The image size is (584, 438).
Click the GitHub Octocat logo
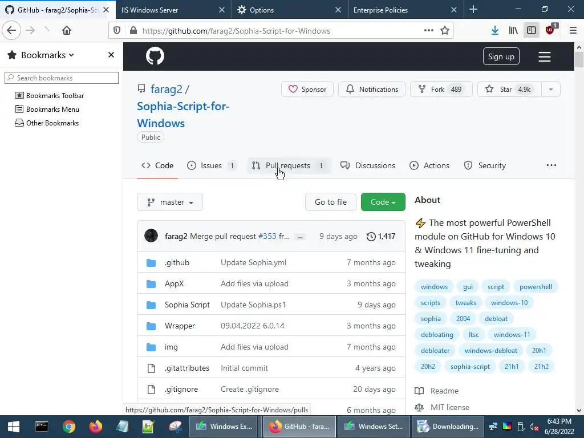[x=155, y=56]
